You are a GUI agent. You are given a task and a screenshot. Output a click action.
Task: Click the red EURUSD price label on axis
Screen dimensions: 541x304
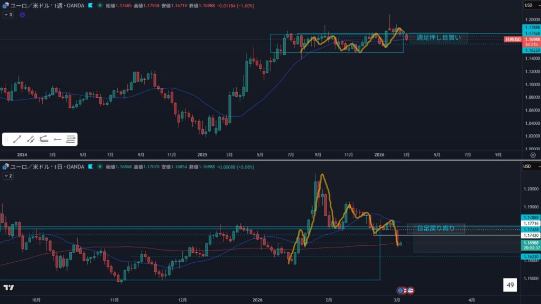pos(513,40)
